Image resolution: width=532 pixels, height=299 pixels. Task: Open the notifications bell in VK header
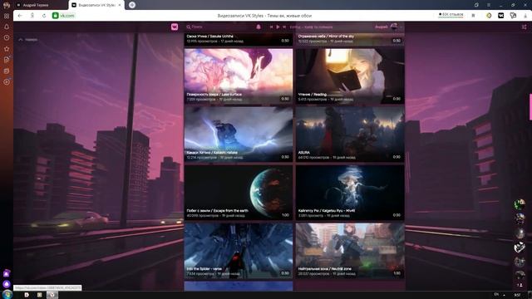259,27
